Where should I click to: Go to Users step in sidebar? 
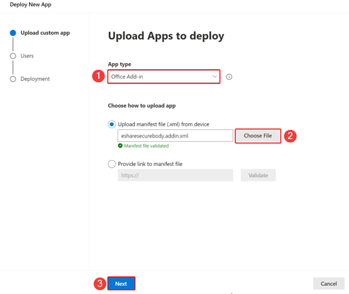tap(27, 56)
